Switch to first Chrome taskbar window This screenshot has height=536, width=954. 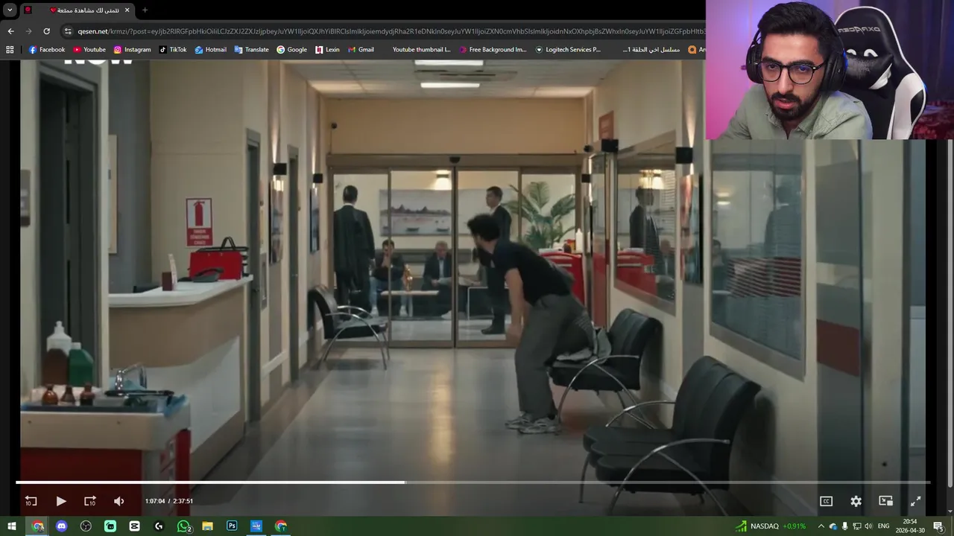pyautogui.click(x=38, y=526)
